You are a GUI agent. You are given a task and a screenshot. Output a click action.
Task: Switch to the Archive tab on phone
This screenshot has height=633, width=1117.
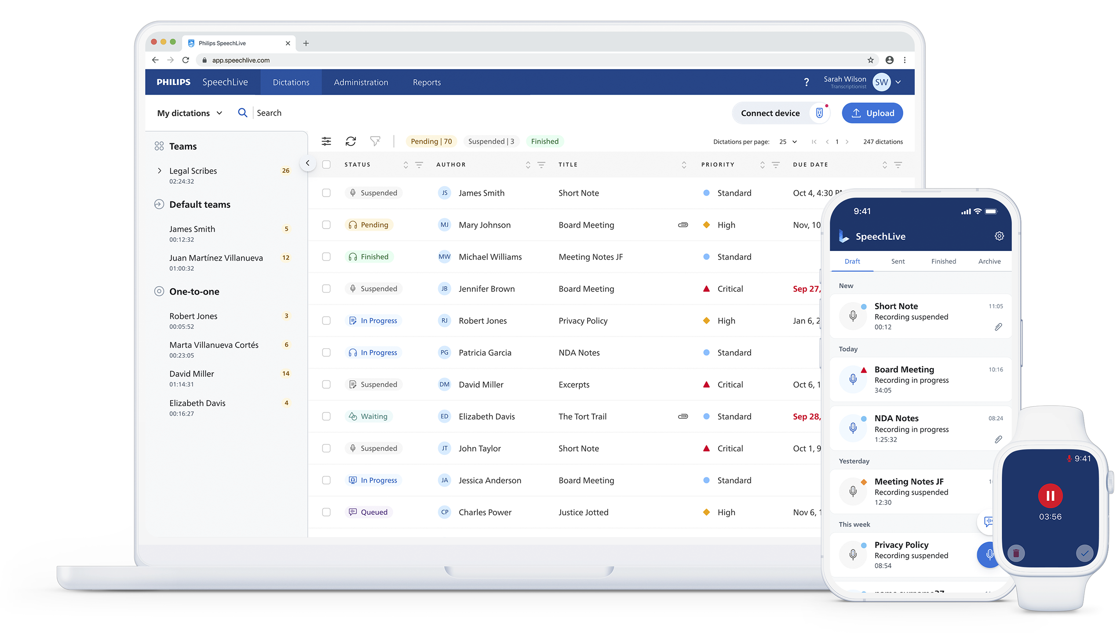pyautogui.click(x=989, y=261)
